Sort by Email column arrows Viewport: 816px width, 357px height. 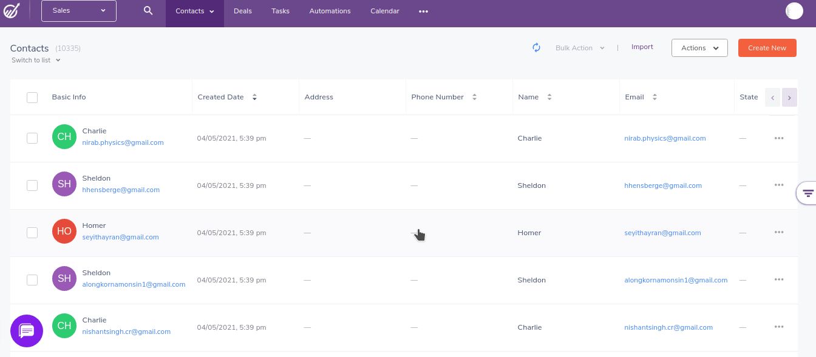point(654,97)
